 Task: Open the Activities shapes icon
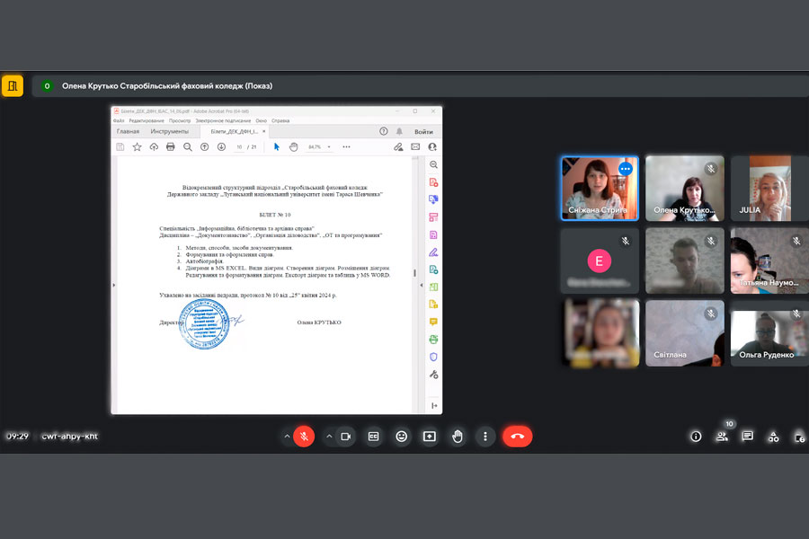(x=773, y=437)
